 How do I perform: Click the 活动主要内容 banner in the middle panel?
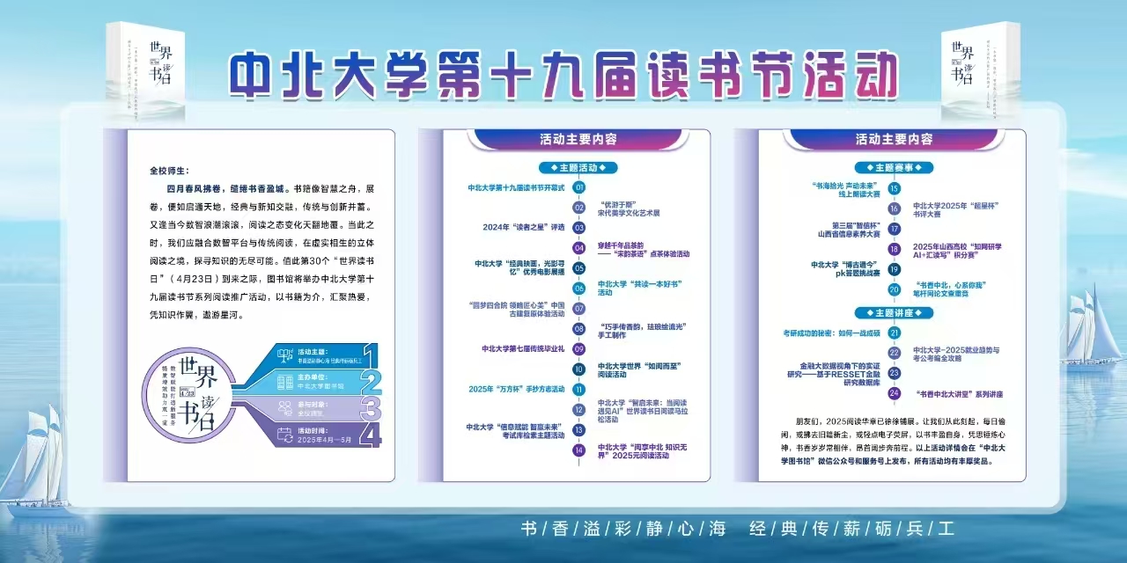tap(578, 139)
